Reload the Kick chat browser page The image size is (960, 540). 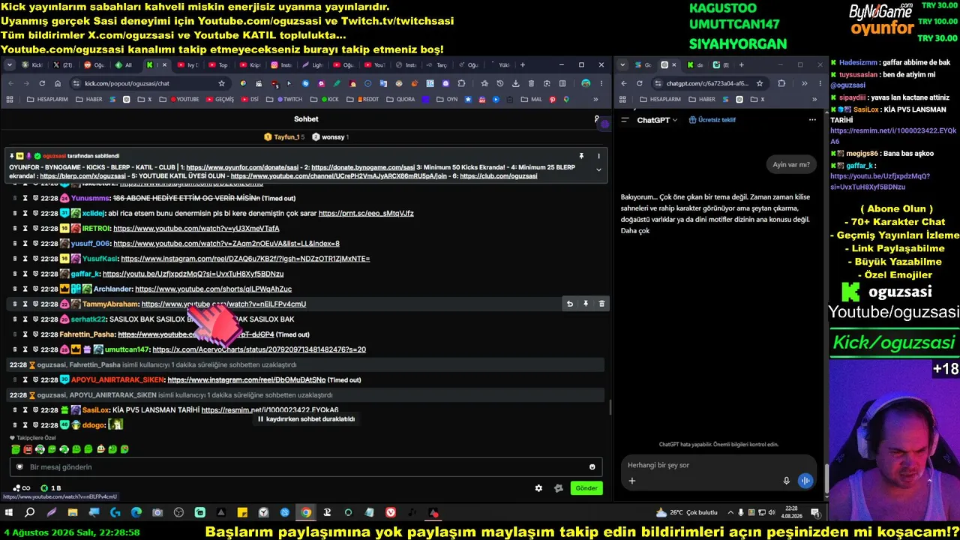(x=42, y=83)
